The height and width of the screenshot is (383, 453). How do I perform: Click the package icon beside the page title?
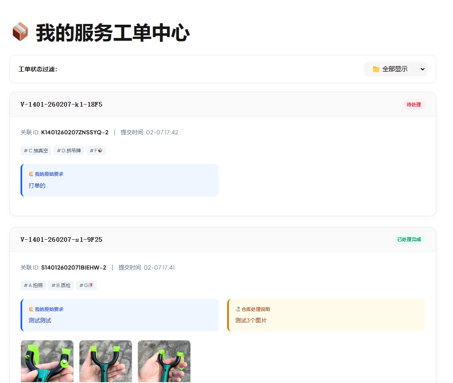(20, 32)
